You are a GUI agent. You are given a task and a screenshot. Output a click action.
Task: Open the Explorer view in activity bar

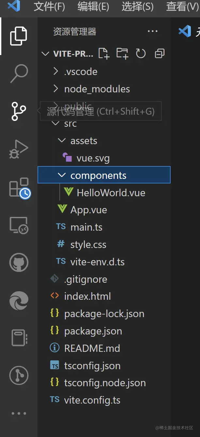(x=19, y=36)
